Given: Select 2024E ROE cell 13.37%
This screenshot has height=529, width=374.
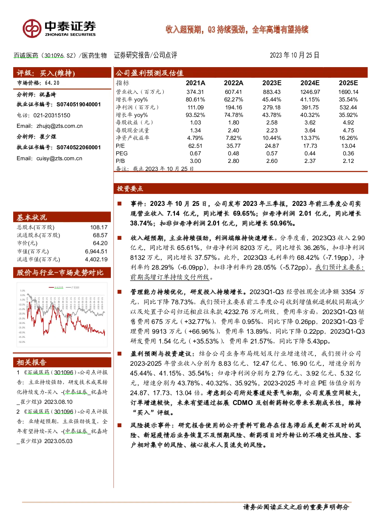Looking at the screenshot, I should (310, 138).
